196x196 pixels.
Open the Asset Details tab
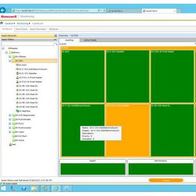[x=21, y=29]
